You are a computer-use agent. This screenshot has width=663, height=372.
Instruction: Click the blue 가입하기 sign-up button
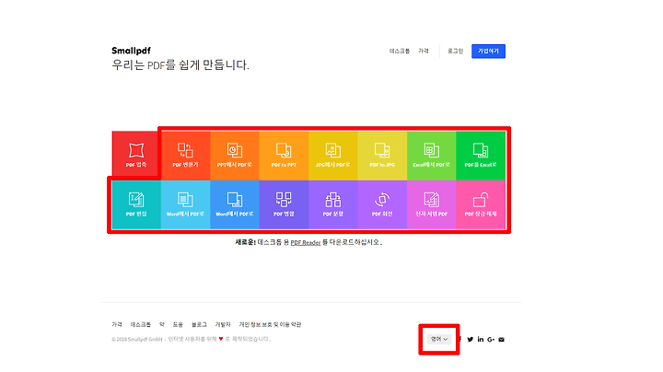pyautogui.click(x=488, y=52)
